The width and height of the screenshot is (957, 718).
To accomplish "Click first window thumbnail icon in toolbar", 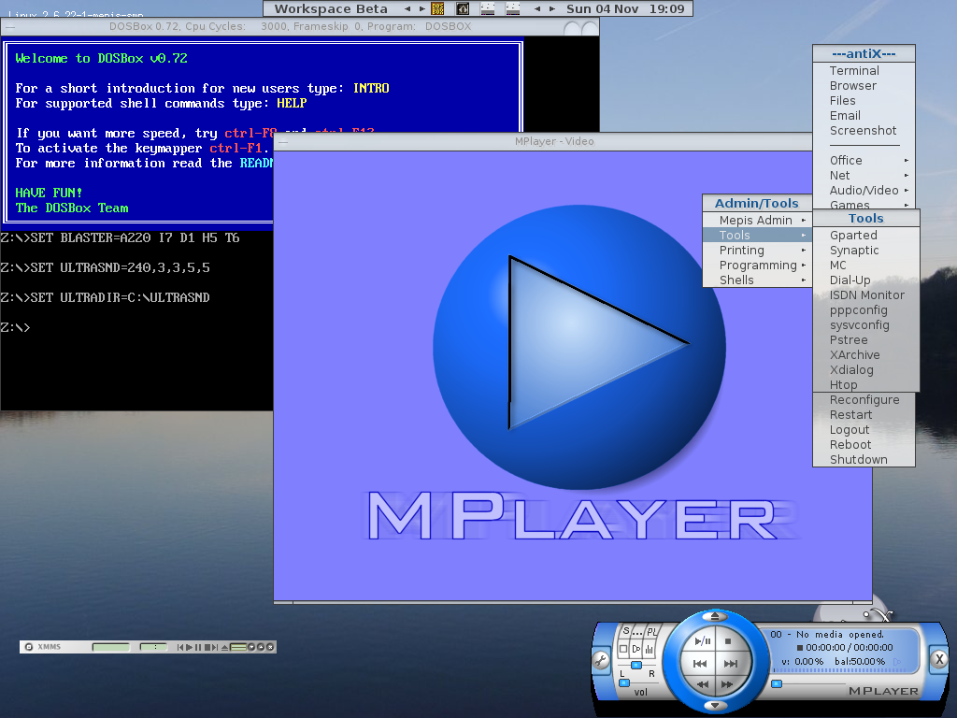I will (x=488, y=8).
